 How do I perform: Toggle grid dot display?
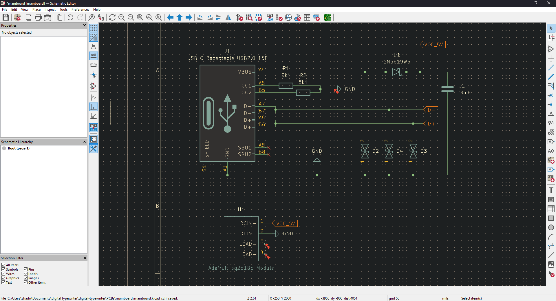coord(94,28)
